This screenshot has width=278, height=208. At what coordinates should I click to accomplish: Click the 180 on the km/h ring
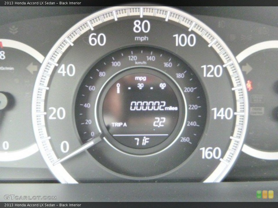point(180,76)
